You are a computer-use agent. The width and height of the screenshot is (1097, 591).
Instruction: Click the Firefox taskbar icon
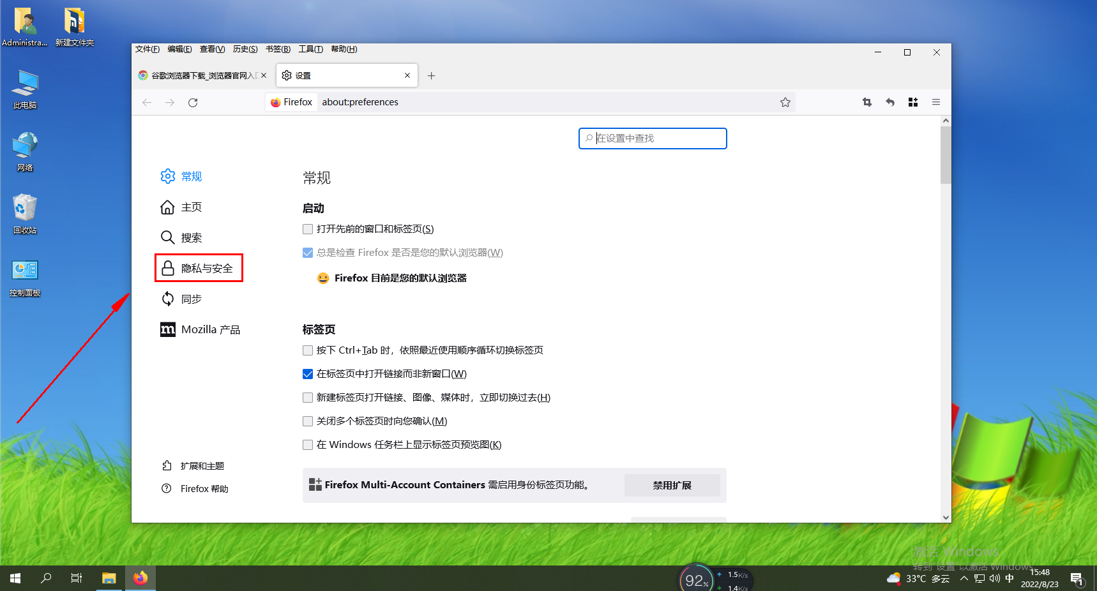point(140,578)
